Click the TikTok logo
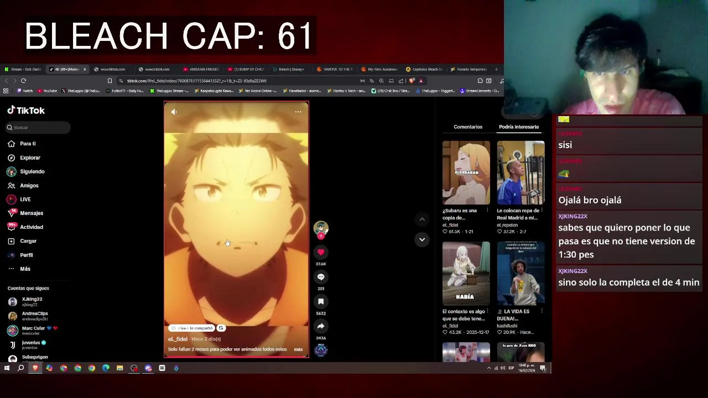The image size is (708, 398). [x=26, y=111]
